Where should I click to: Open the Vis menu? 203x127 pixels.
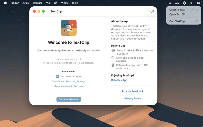coord(48,3)
